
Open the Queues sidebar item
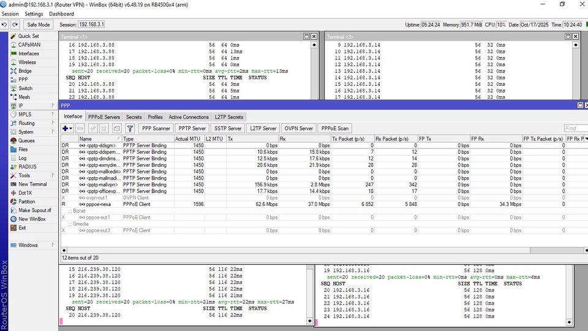pos(26,140)
